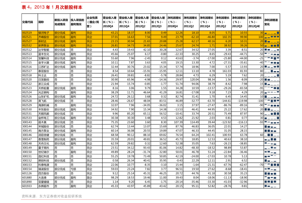This screenshot has height=203, width=302.
Task: Select the 投入项目的盈利情况 column header
Action: [x=78, y=22]
